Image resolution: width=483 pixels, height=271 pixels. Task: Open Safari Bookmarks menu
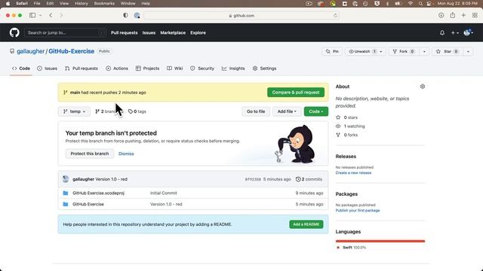click(104, 3)
